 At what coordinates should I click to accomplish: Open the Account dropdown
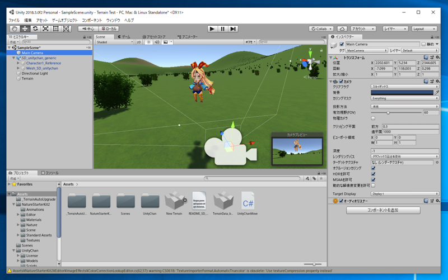click(363, 29)
